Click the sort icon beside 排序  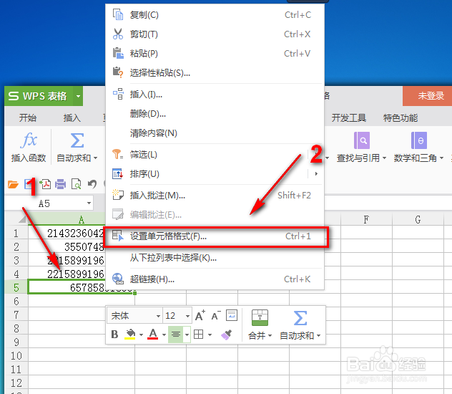(117, 173)
